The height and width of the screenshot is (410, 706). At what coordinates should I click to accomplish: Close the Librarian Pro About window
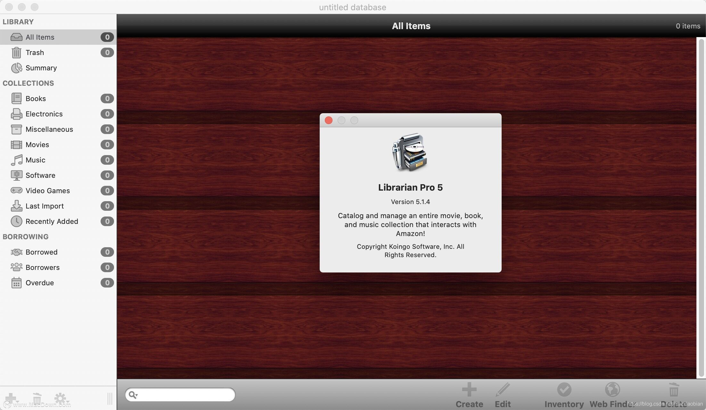point(328,120)
